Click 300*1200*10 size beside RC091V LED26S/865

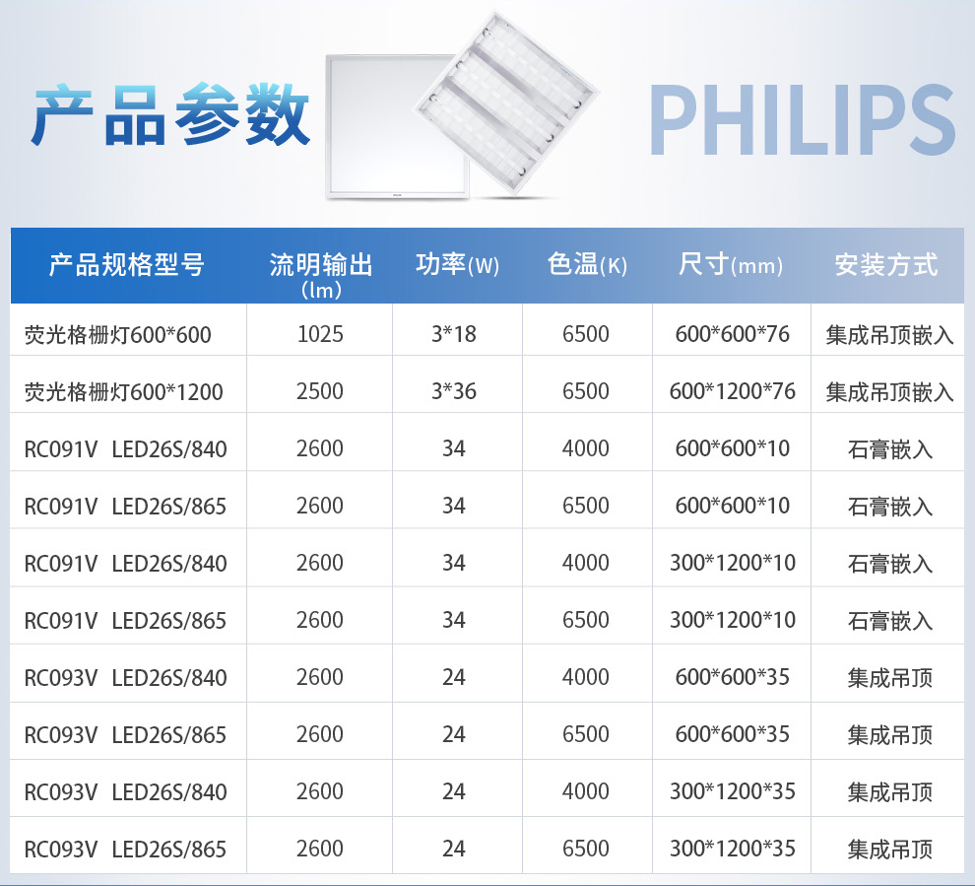[733, 620]
